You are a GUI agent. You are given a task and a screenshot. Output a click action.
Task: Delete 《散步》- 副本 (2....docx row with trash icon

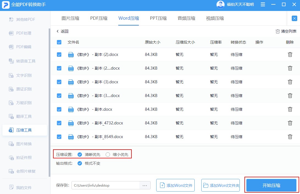pyautogui.click(x=290, y=68)
